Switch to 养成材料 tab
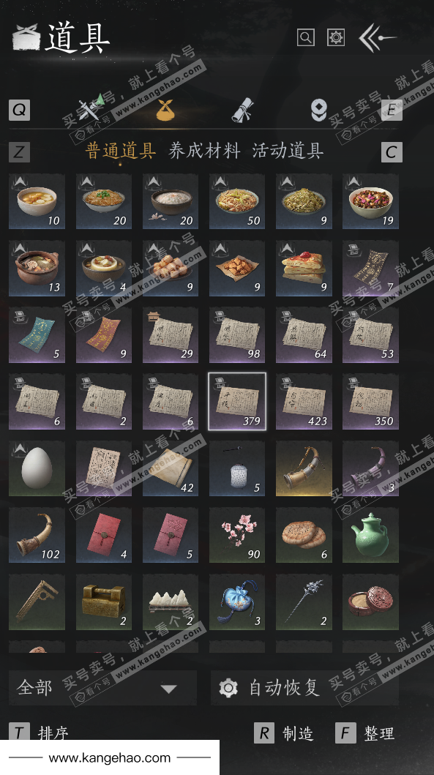 [204, 151]
